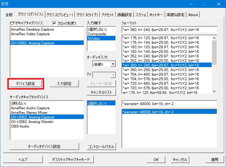Select AmaRec Stereo Mixer device
Screen dimensions: 226x167
[x=47, y=113]
